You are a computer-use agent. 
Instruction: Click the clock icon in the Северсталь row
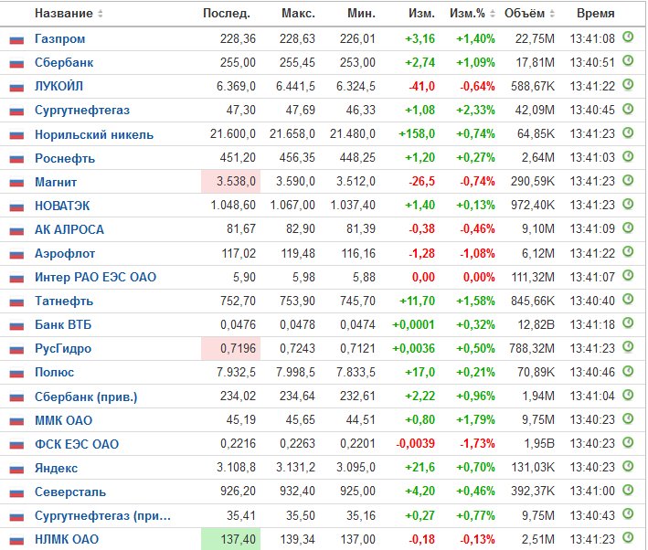pyautogui.click(x=628, y=490)
